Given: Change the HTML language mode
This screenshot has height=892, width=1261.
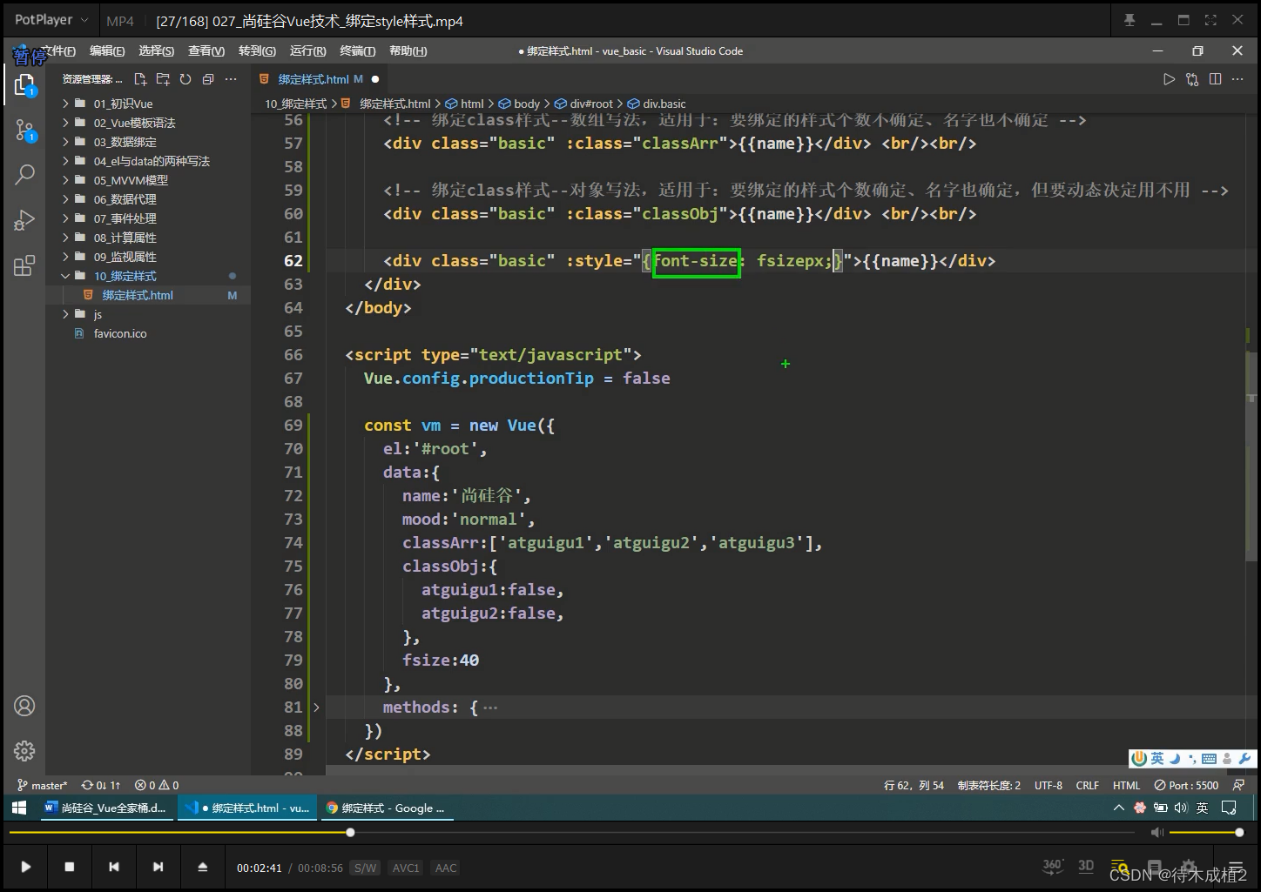Looking at the screenshot, I should click(1126, 785).
